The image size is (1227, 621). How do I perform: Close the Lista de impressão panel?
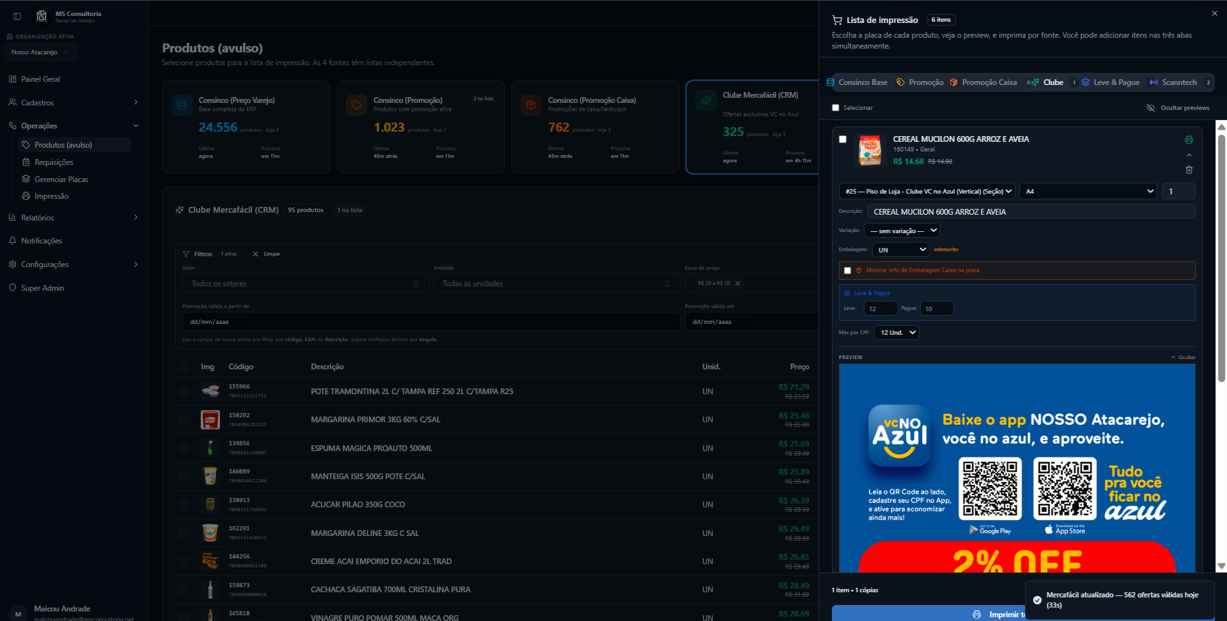point(1214,13)
